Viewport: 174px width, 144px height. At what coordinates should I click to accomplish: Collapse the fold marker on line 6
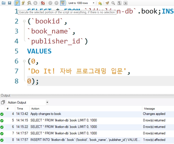pyautogui.click(x=24, y=61)
